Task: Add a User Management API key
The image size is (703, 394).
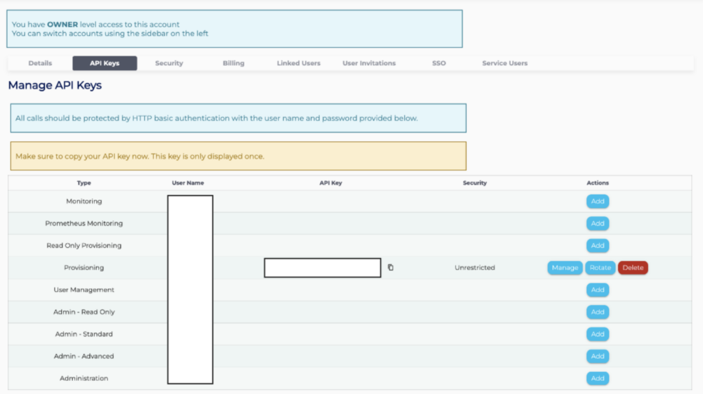Action: pyautogui.click(x=597, y=290)
